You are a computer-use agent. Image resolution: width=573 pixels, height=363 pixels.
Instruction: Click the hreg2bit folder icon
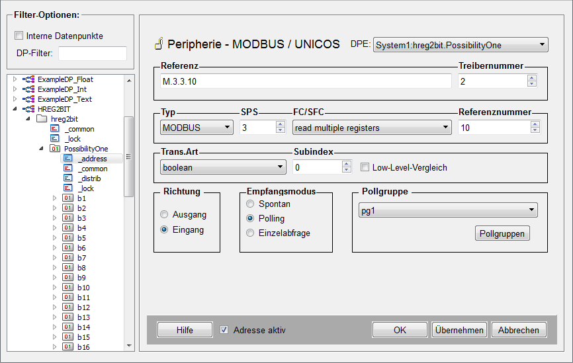(42, 119)
